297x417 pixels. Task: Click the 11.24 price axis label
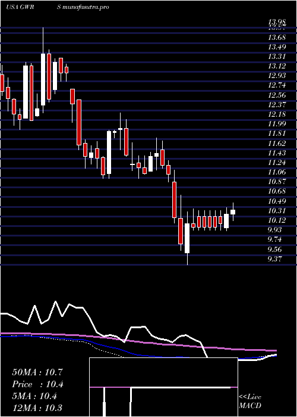277,162
